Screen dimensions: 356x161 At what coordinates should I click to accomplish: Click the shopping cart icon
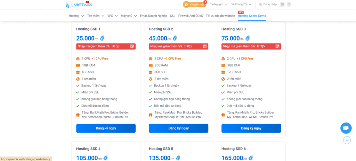(282, 5)
